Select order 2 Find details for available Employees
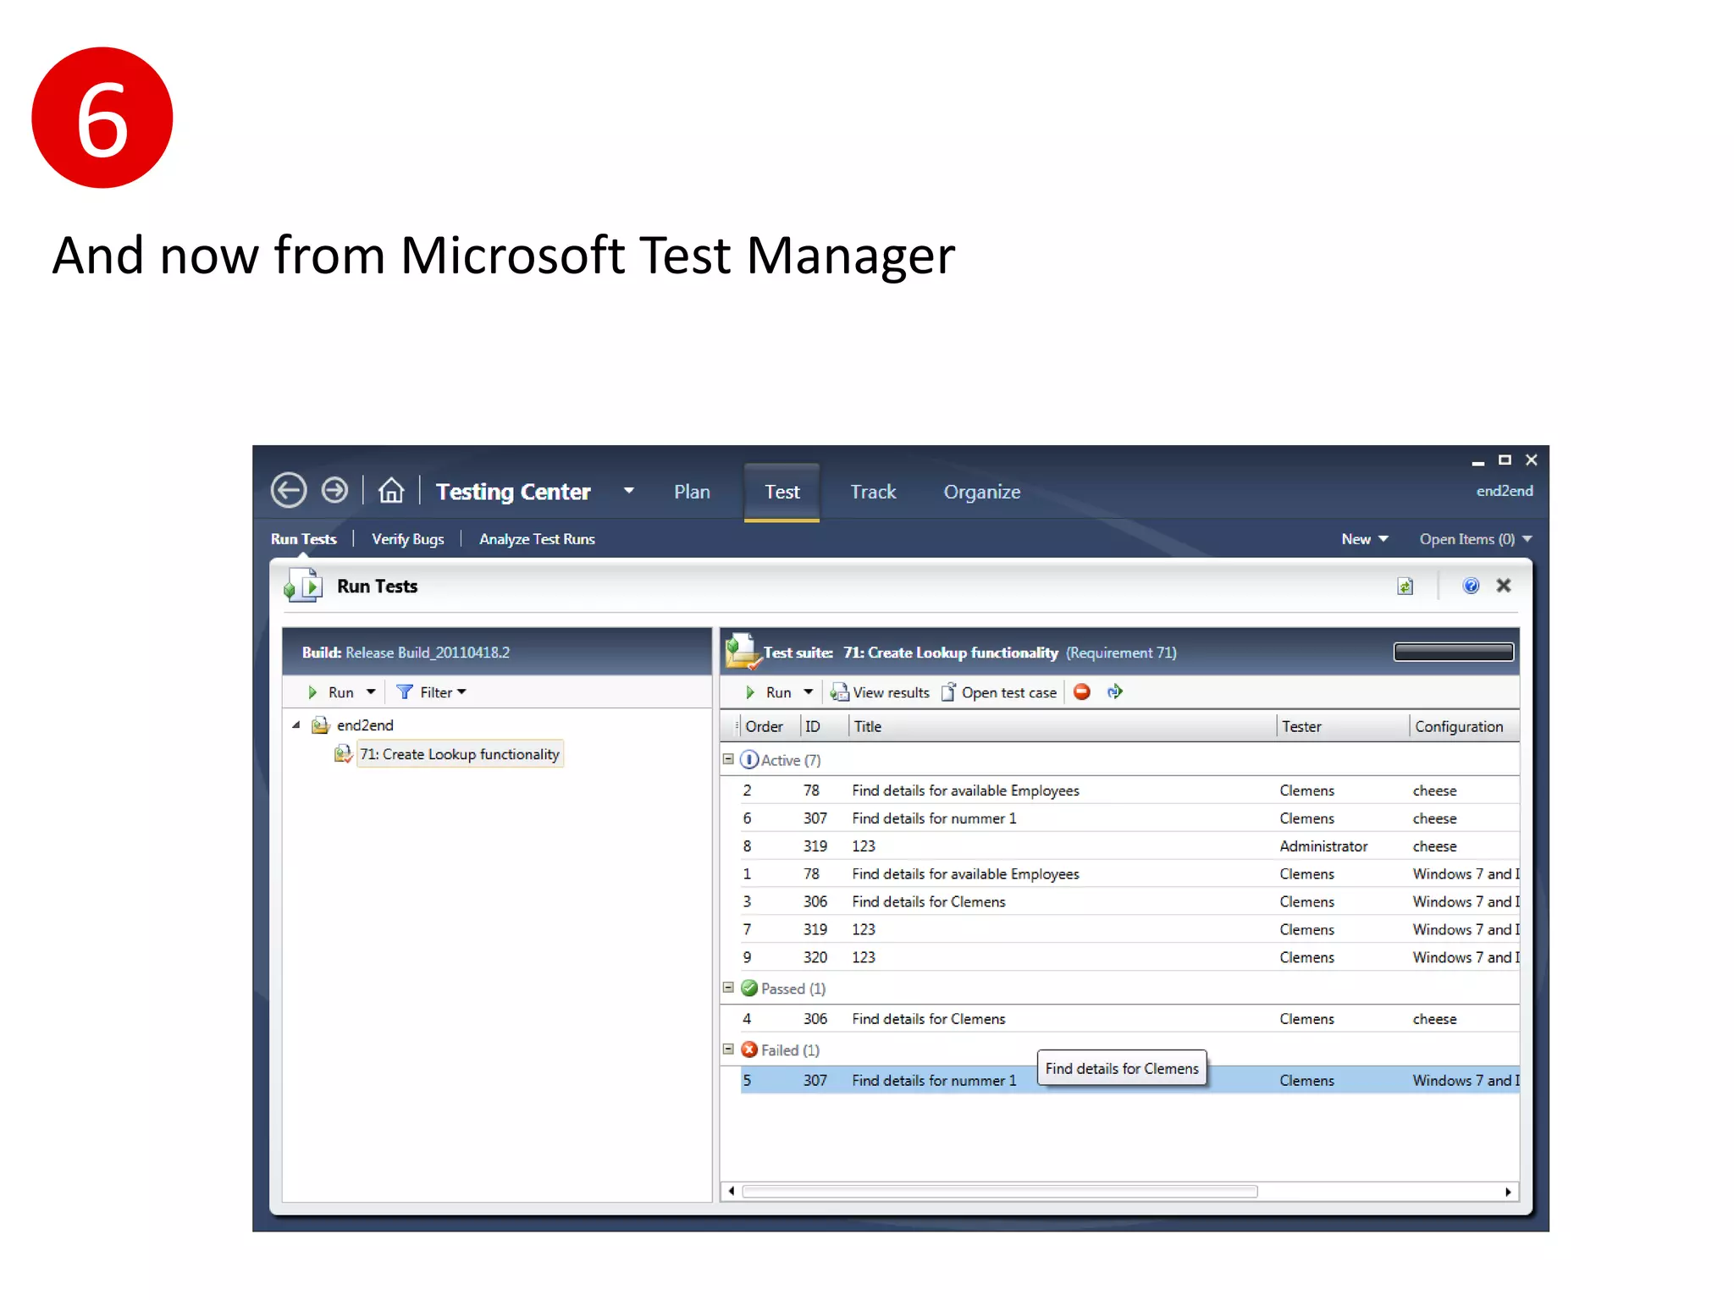The height and width of the screenshot is (1300, 1734). (1129, 790)
